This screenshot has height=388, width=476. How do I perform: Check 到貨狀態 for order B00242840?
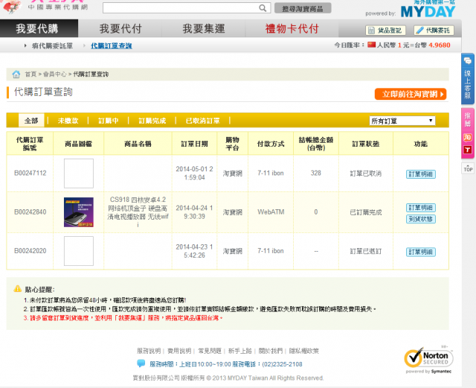(421, 219)
